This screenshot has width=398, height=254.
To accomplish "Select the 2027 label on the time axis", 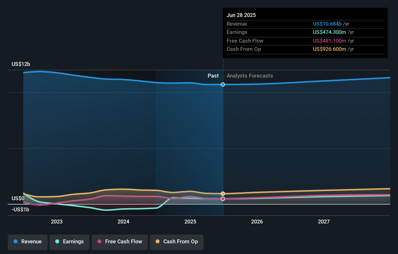I will tap(324, 222).
